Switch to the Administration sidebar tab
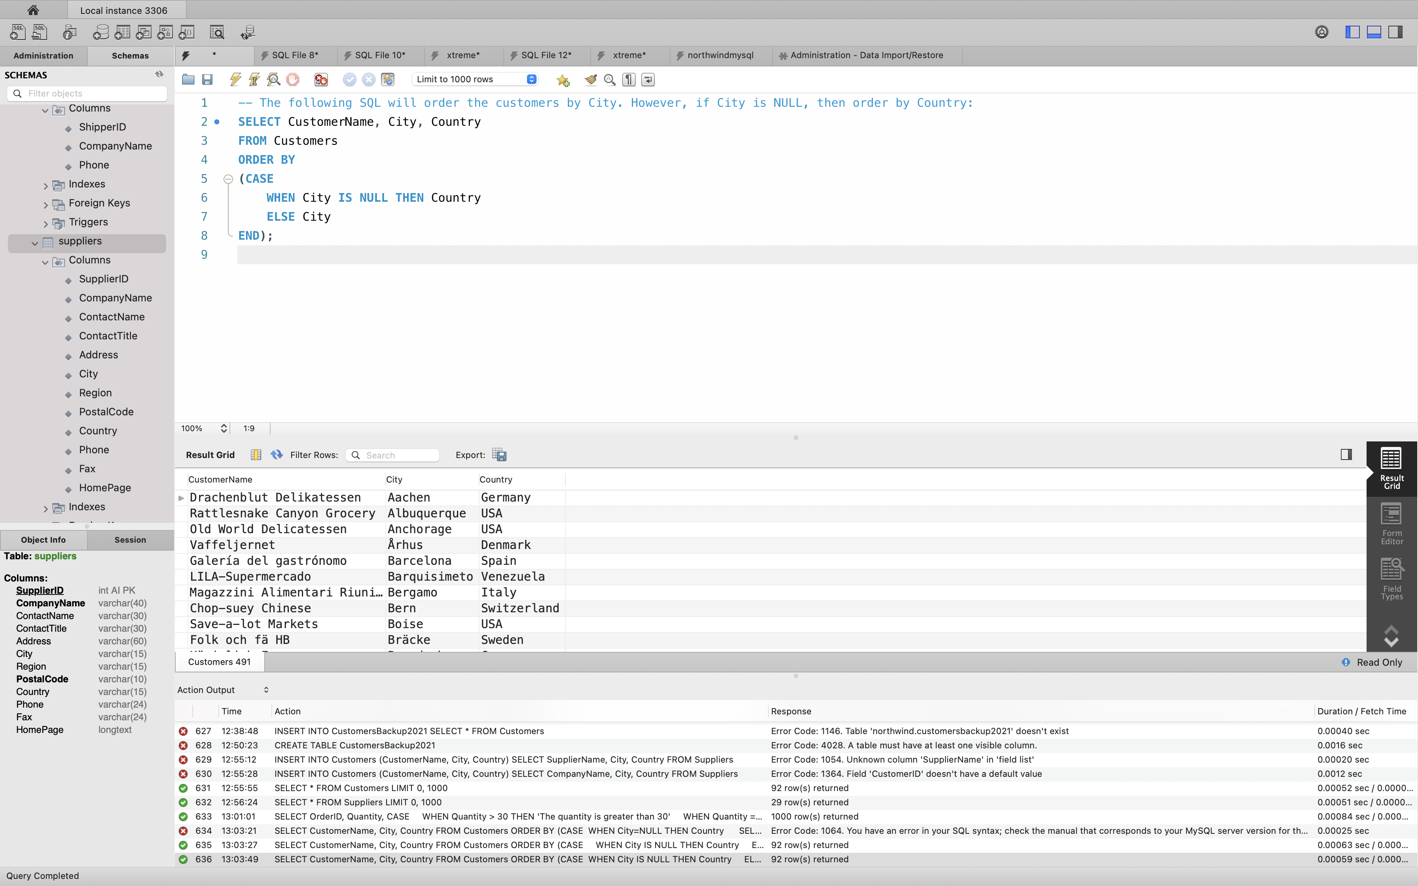 tap(44, 56)
